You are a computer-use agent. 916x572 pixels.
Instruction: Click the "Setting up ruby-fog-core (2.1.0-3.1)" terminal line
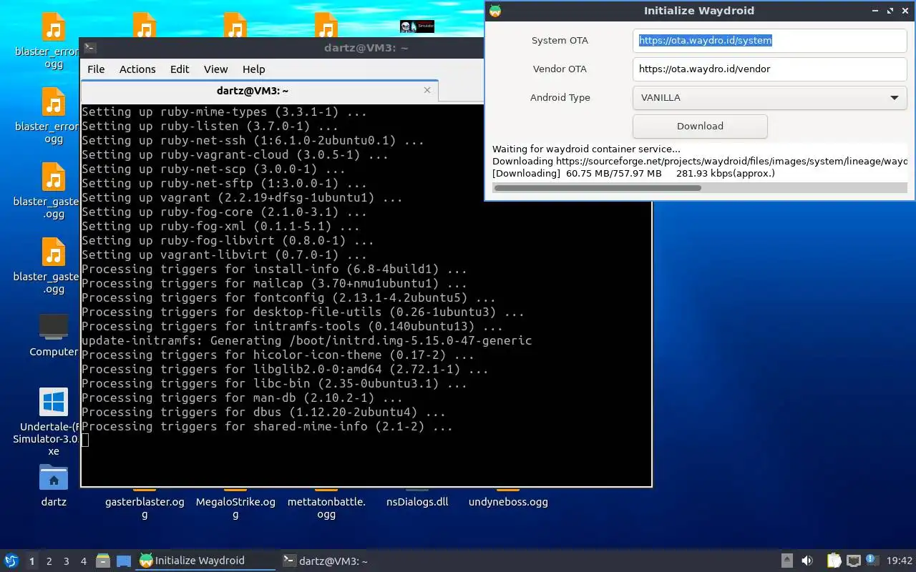click(224, 212)
